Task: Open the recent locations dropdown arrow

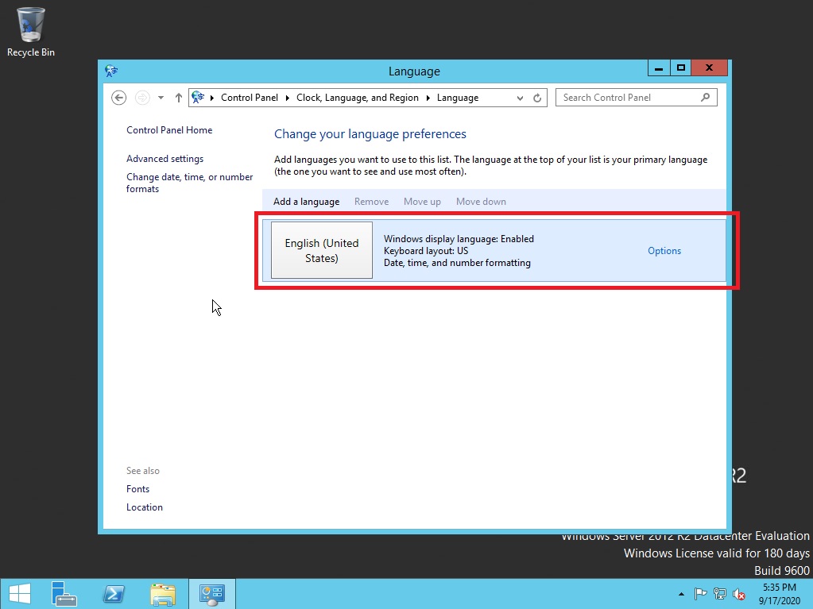Action: point(161,98)
